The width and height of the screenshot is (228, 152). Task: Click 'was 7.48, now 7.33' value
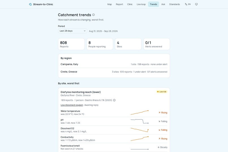70,123
